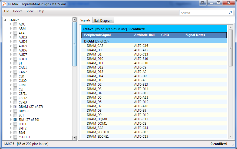Expand the BT tree node

(11, 63)
